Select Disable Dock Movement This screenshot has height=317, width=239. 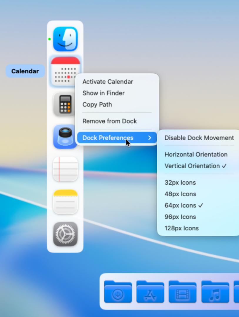[x=199, y=138]
